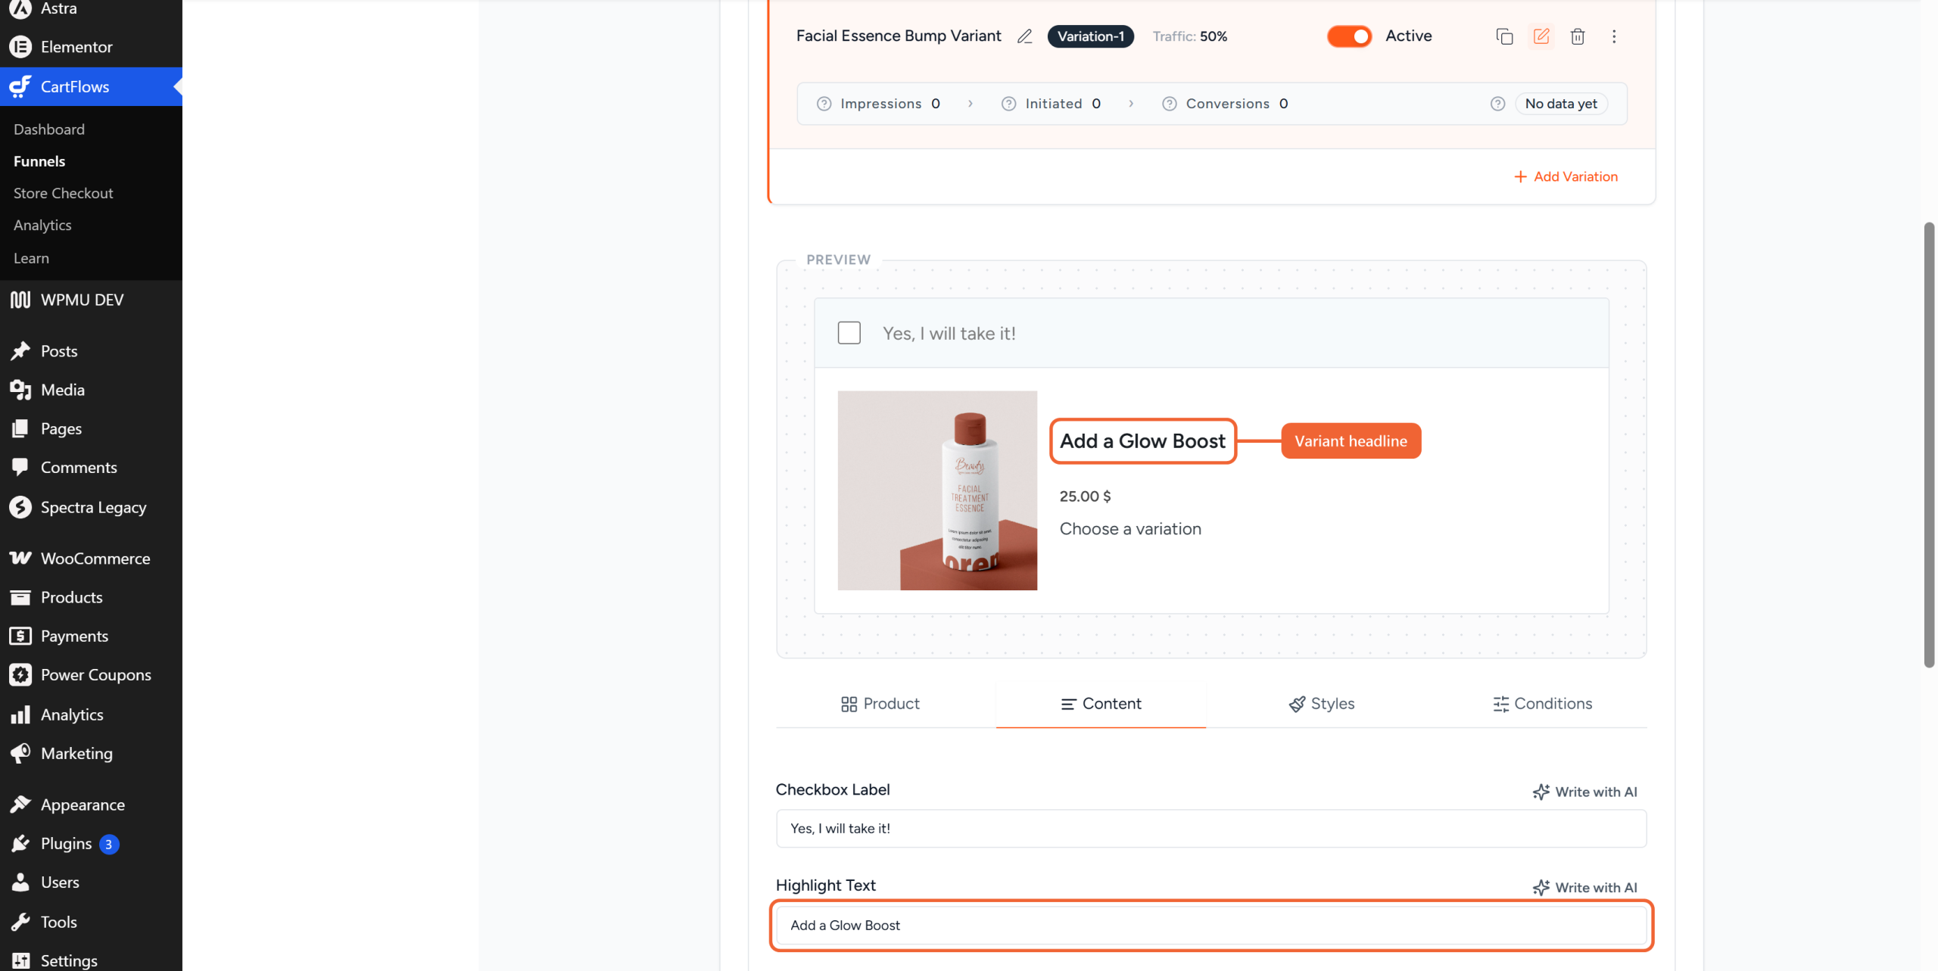
Task: Click help icon beside No data yet
Action: point(1497,104)
